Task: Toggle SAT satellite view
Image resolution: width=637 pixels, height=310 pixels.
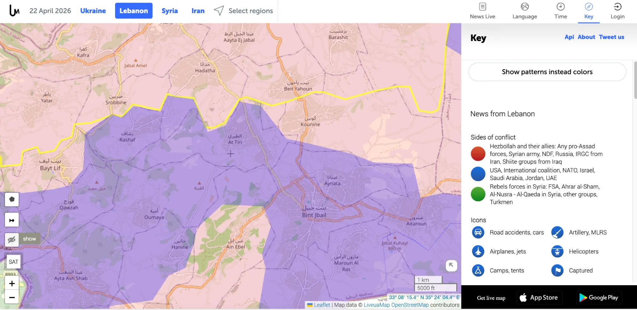Action: [13, 262]
